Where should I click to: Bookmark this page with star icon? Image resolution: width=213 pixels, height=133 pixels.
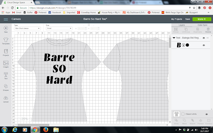point(194,8)
